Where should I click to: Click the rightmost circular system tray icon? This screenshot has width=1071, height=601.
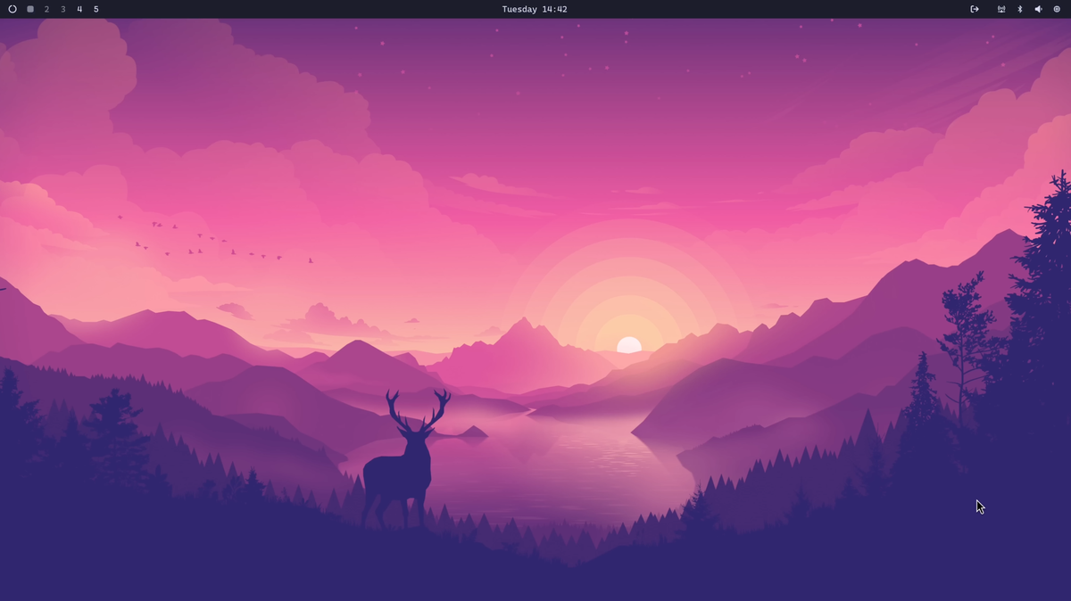(x=1057, y=9)
